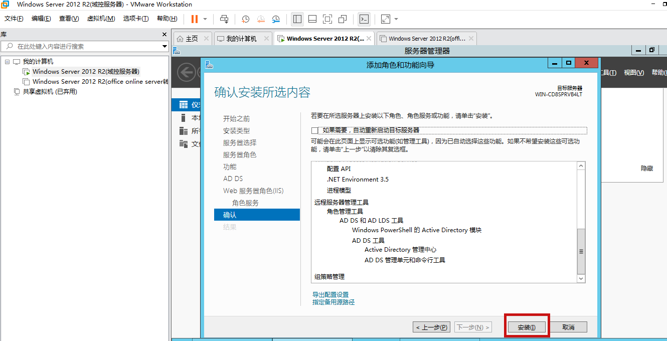Click the 取消 button in the wizard
This screenshot has height=341, width=667.
pyautogui.click(x=568, y=327)
